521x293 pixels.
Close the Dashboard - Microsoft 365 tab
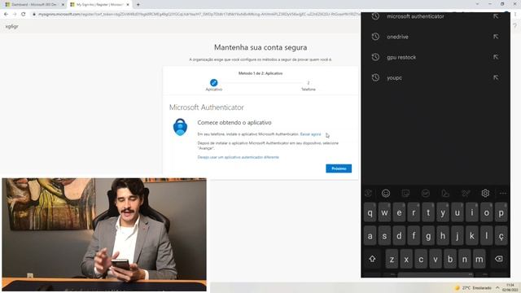pos(63,5)
